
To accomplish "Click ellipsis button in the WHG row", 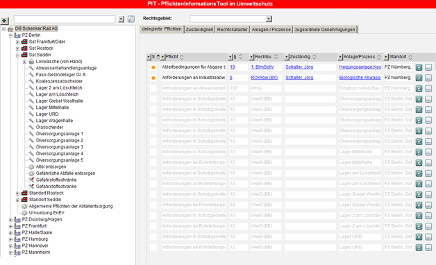I will (428, 88).
